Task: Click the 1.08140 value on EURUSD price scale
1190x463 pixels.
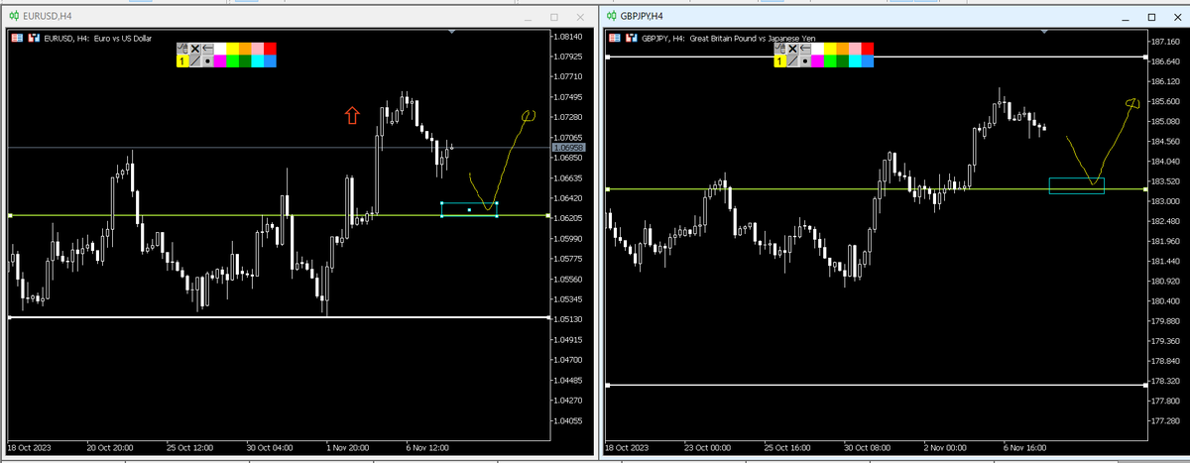Action: coord(569,37)
